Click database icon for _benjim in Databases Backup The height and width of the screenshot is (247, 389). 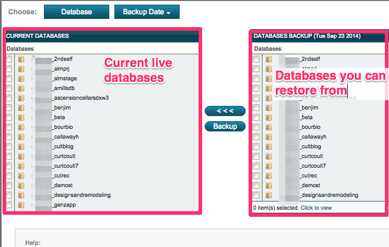point(269,107)
